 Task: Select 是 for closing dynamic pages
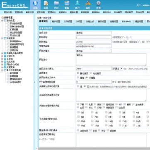[78, 86]
